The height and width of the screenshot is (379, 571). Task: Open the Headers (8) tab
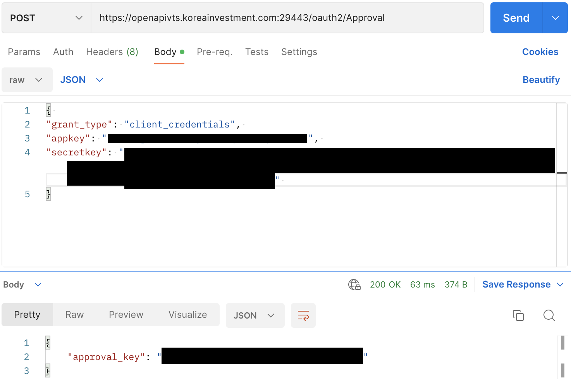(112, 52)
